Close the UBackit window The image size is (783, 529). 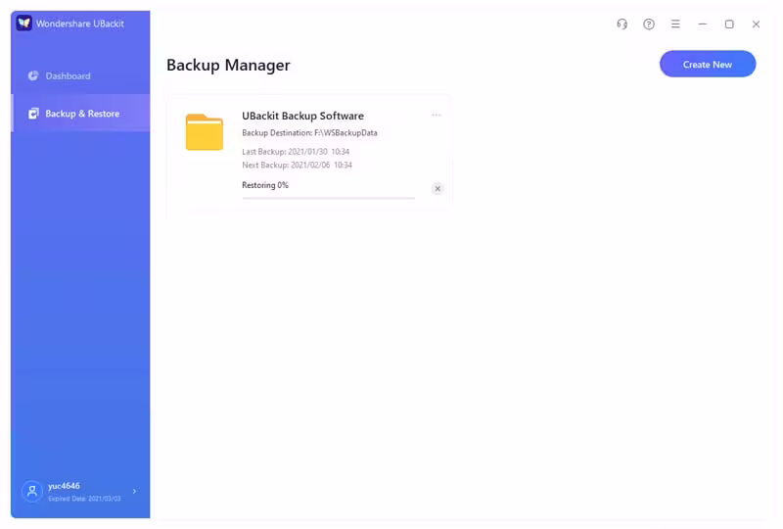(756, 24)
